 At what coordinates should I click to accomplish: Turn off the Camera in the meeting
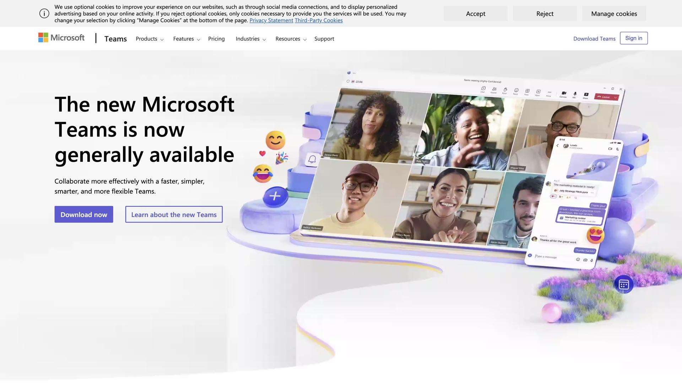point(564,93)
